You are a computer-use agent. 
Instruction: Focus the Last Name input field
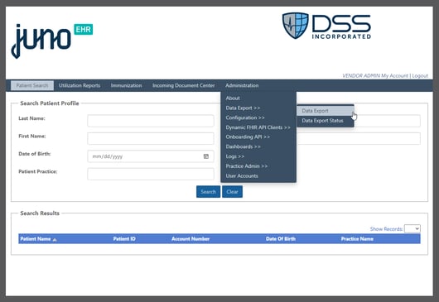(151, 121)
